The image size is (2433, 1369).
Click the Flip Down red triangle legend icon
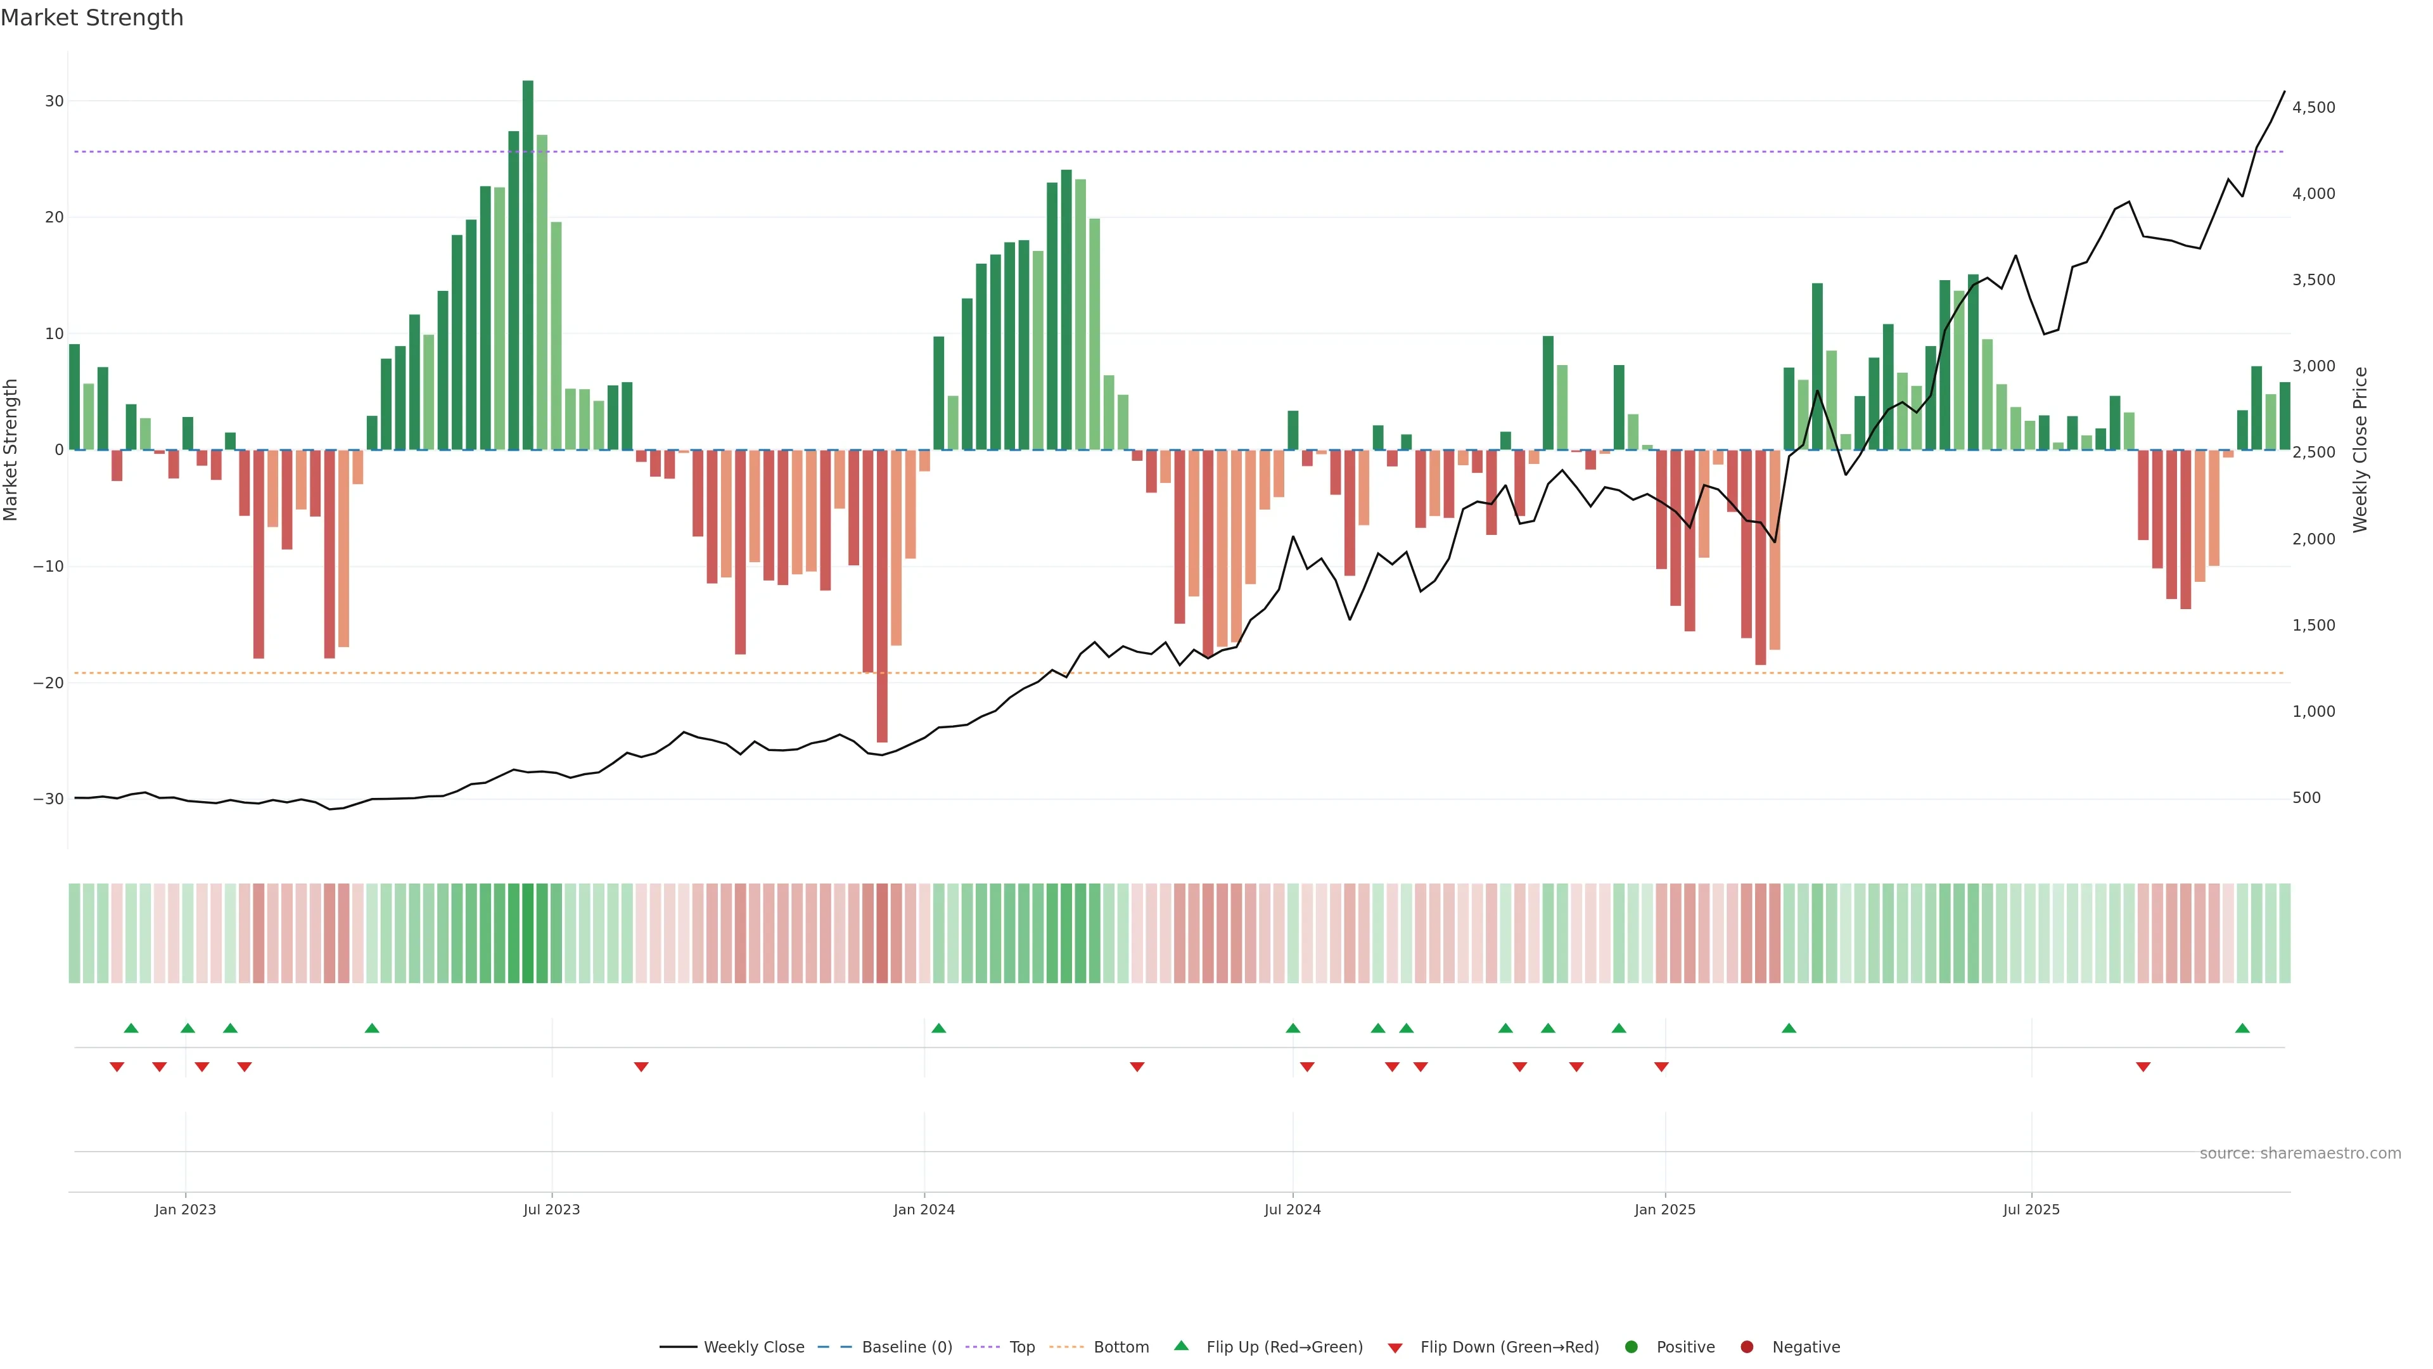1395,1348
